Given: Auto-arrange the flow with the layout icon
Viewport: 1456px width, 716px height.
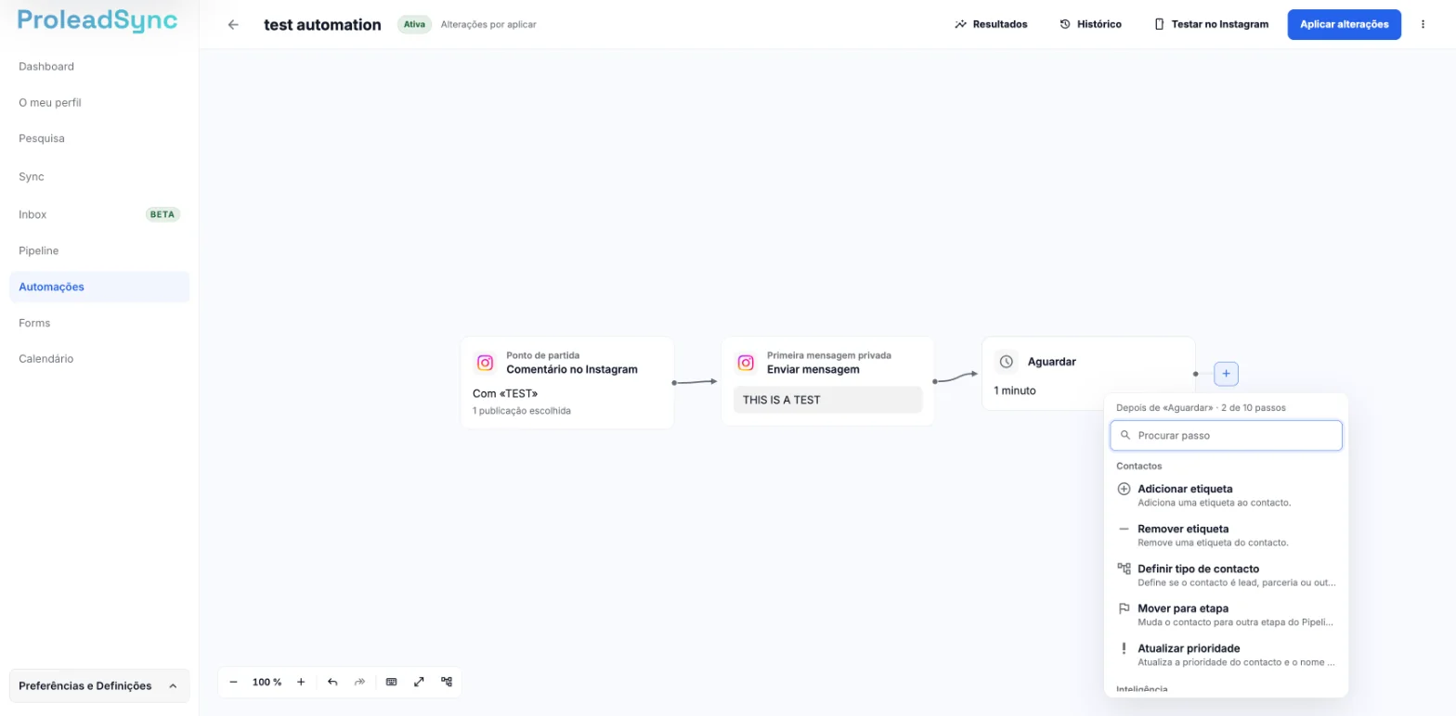Looking at the screenshot, I should point(447,682).
